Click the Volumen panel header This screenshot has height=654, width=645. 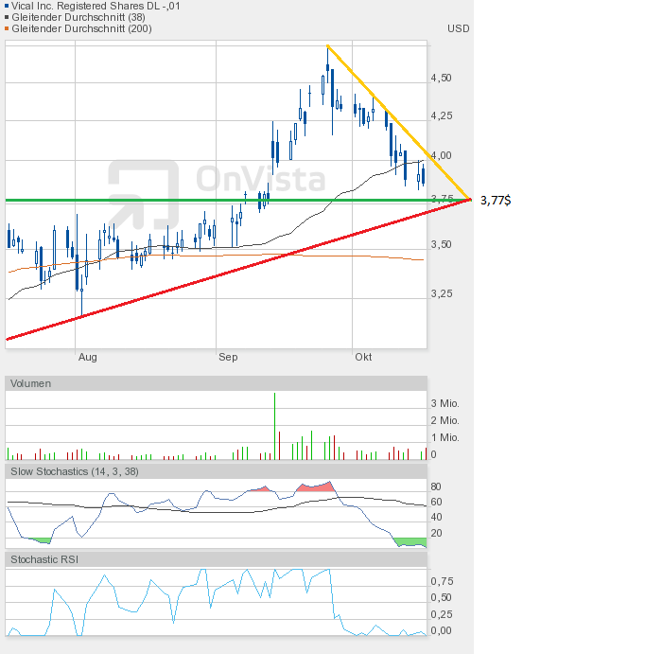tap(31, 383)
